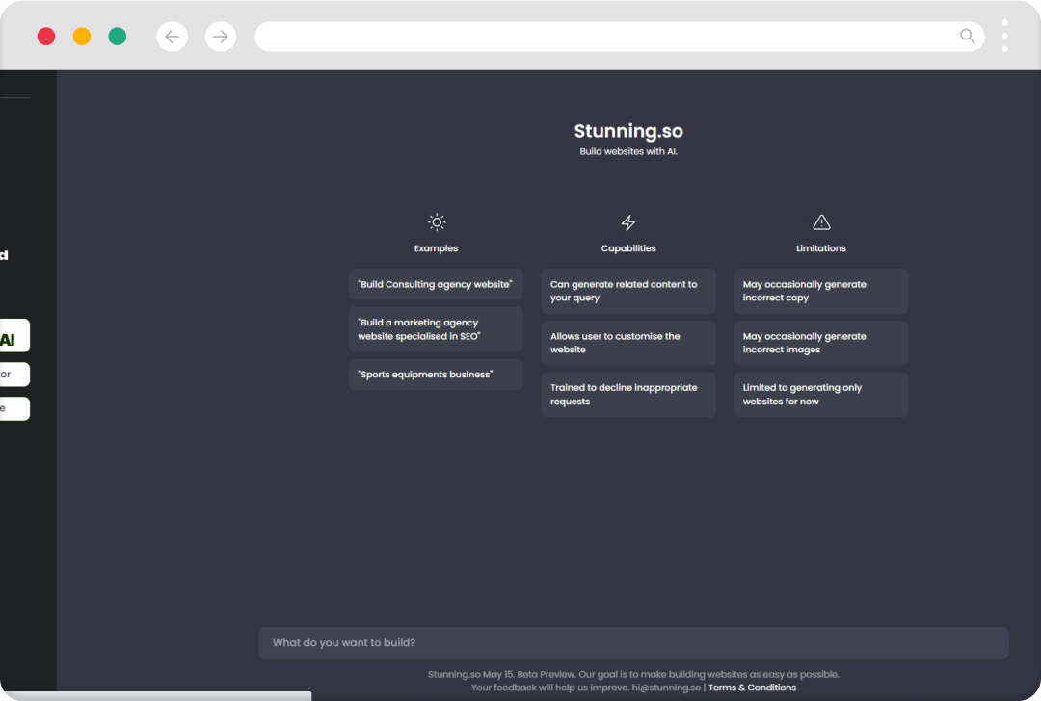The image size is (1041, 701).
Task: Click "Can generate related content" card
Action: 628,291
